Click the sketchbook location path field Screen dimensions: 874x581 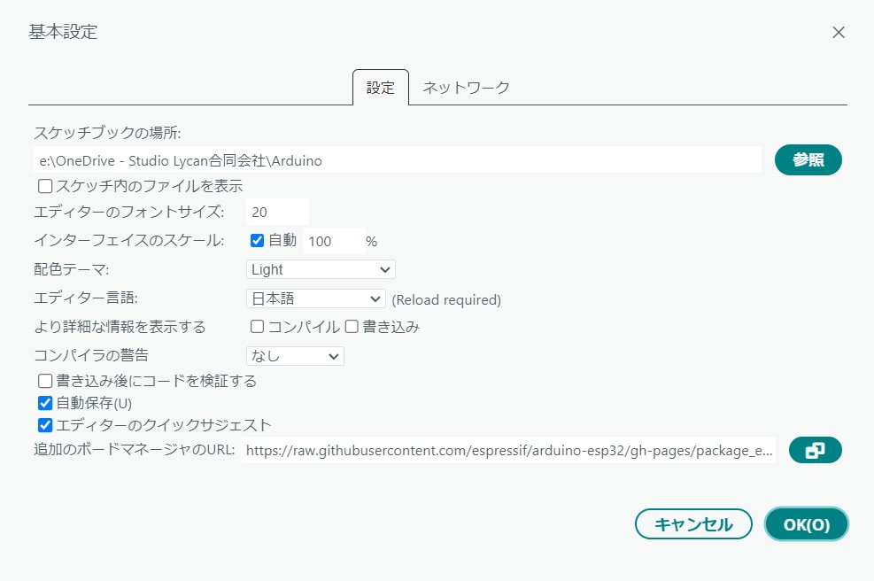[x=397, y=160]
